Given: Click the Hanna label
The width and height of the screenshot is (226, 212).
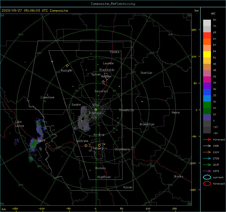Looking at the screenshot, I should [176, 112].
